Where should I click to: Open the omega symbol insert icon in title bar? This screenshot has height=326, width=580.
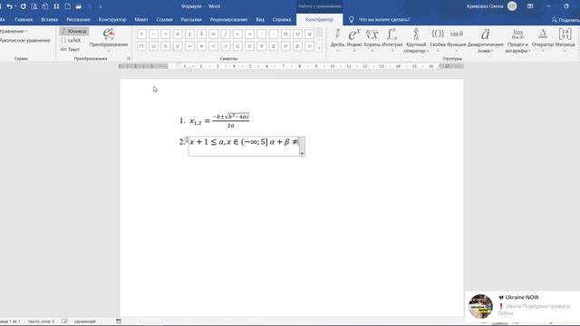tap(56, 6)
